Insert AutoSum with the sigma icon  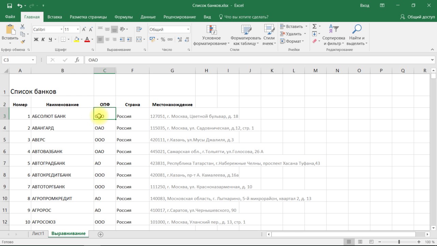click(x=314, y=26)
